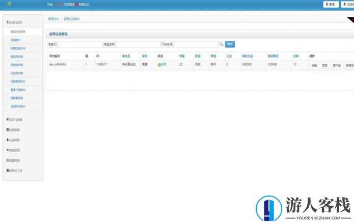354x222 pixels.
Task: Click the green status icon in the table row
Action: point(159,65)
